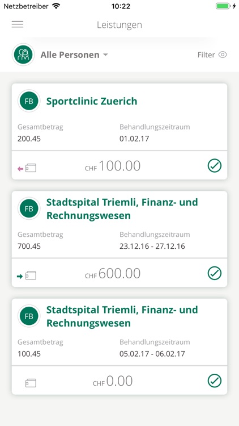Click green-arrow wallet icon for CHF 600.00
Image resolution: width=239 pixels, height=426 pixels.
coord(27,275)
